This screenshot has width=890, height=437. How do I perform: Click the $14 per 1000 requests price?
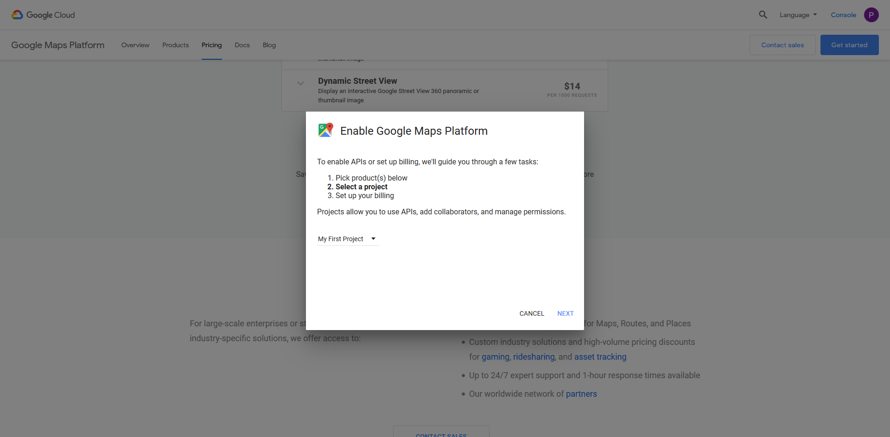(x=572, y=89)
